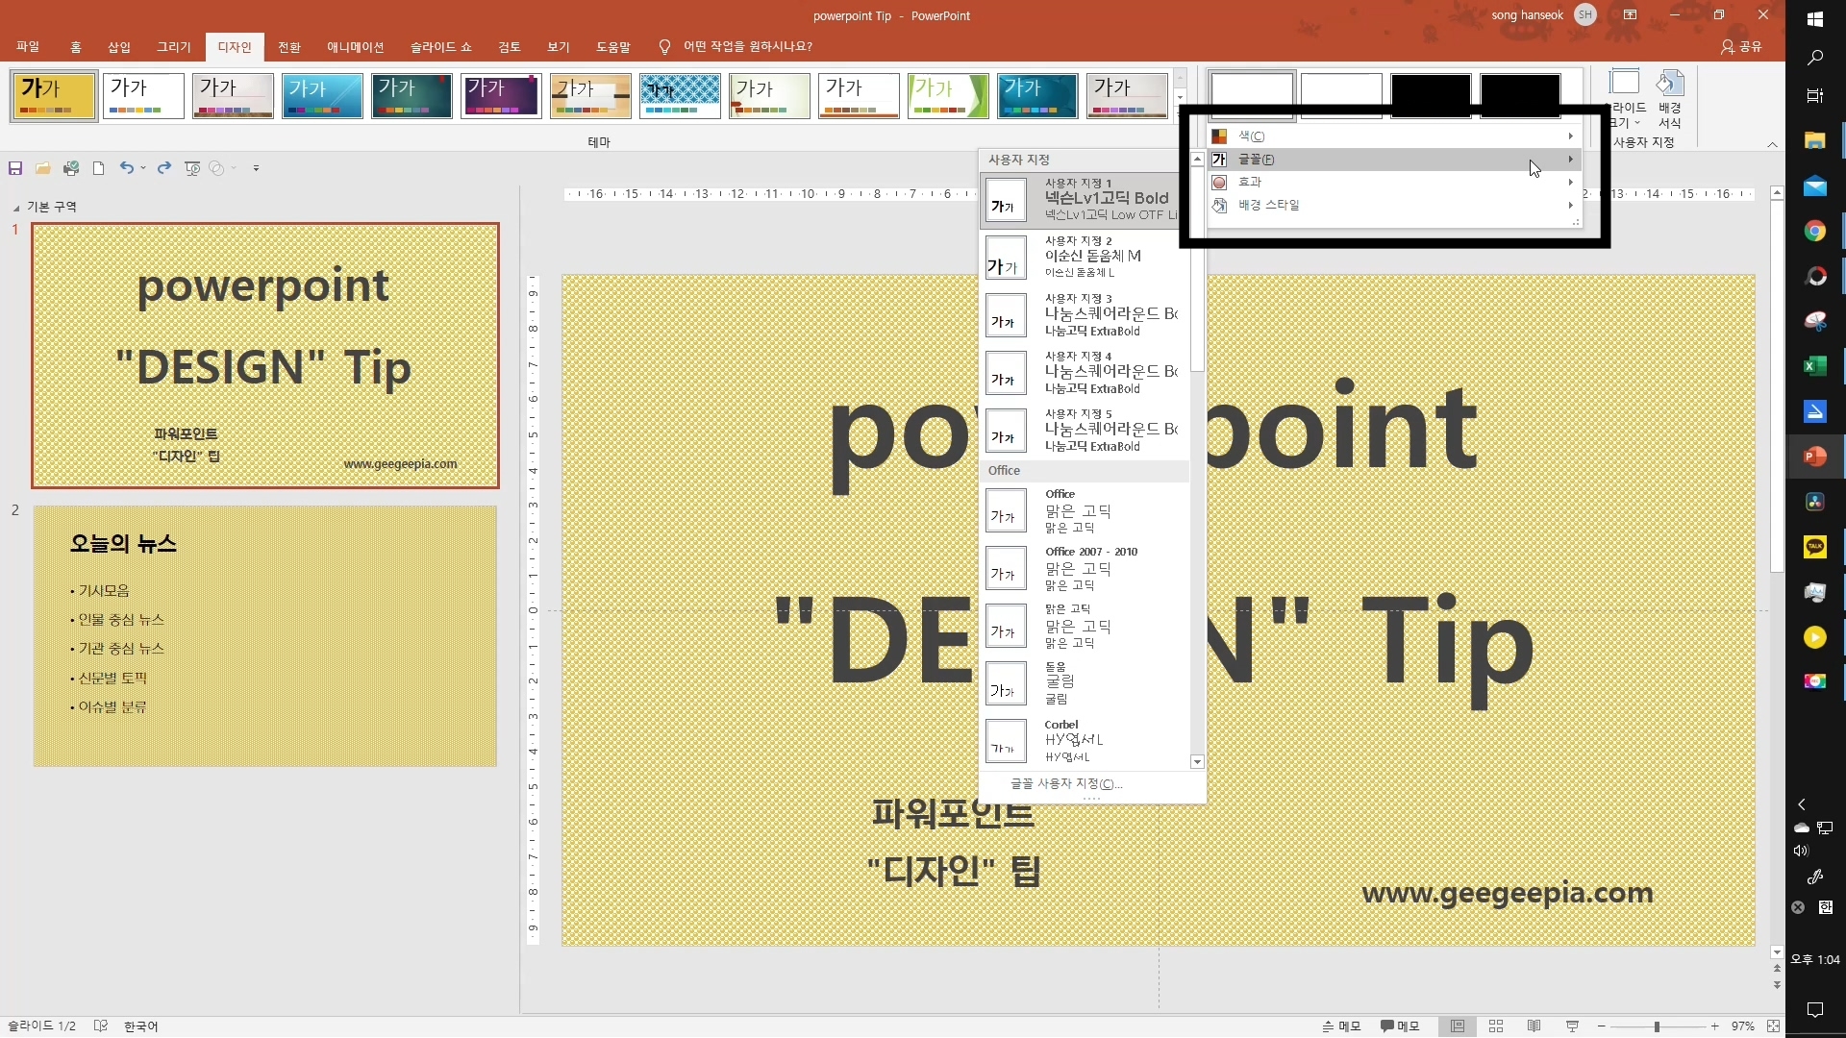Open the 글꼴(F) fonts submenu
1846x1038 pixels.
pos(1394,160)
